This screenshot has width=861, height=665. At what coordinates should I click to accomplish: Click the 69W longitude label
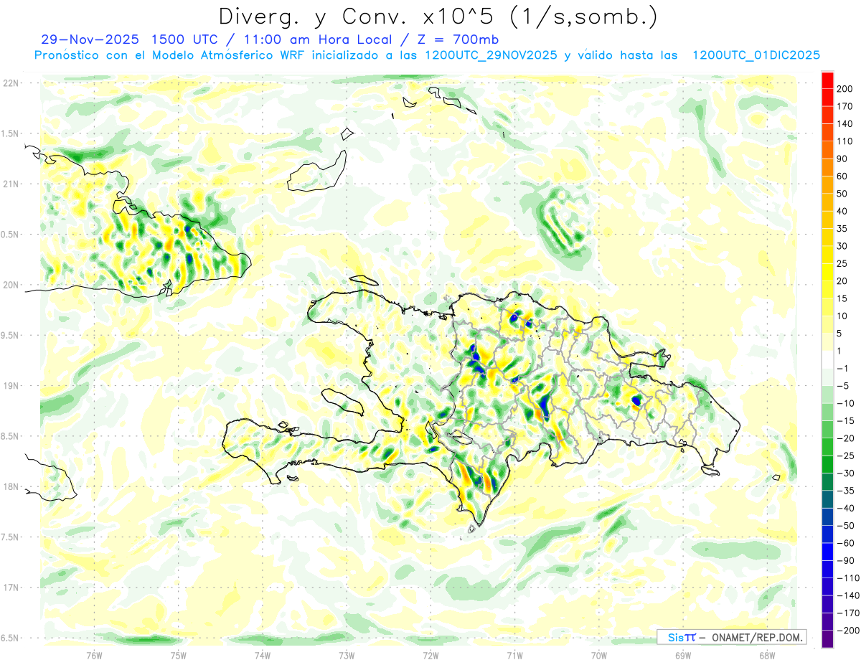(682, 655)
